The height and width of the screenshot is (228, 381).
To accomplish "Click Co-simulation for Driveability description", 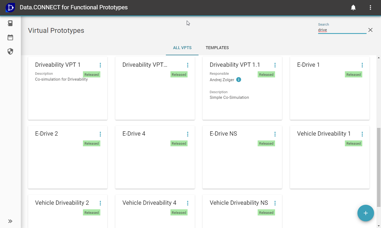I will coord(61,79).
